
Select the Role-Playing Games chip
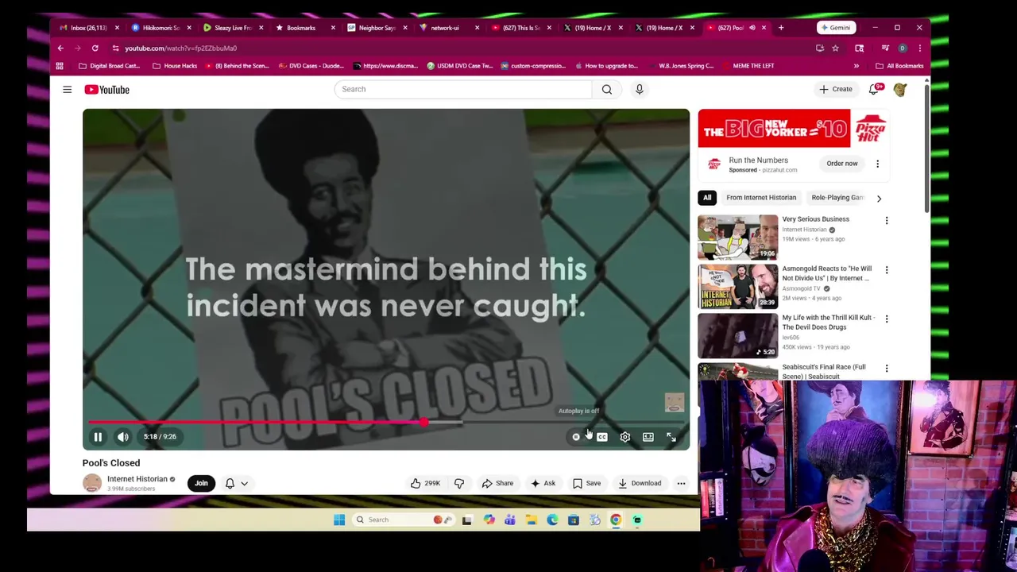pyautogui.click(x=837, y=198)
